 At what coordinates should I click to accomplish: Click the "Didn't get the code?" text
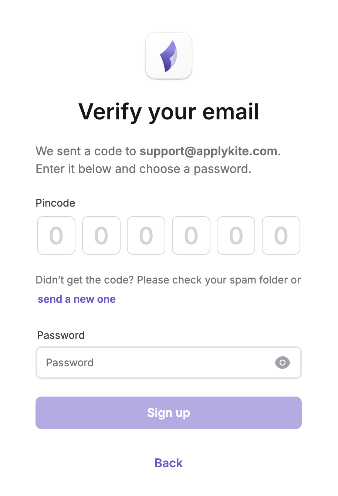84,280
